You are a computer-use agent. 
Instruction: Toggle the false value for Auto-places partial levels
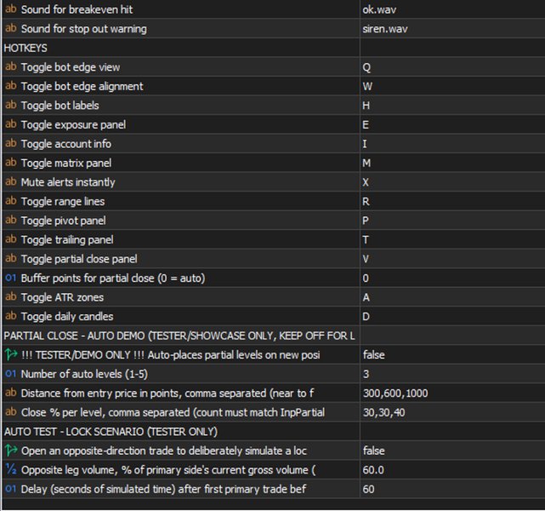(x=452, y=354)
